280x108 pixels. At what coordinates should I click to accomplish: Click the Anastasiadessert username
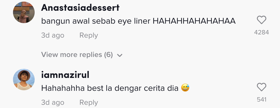pyautogui.click(x=80, y=8)
